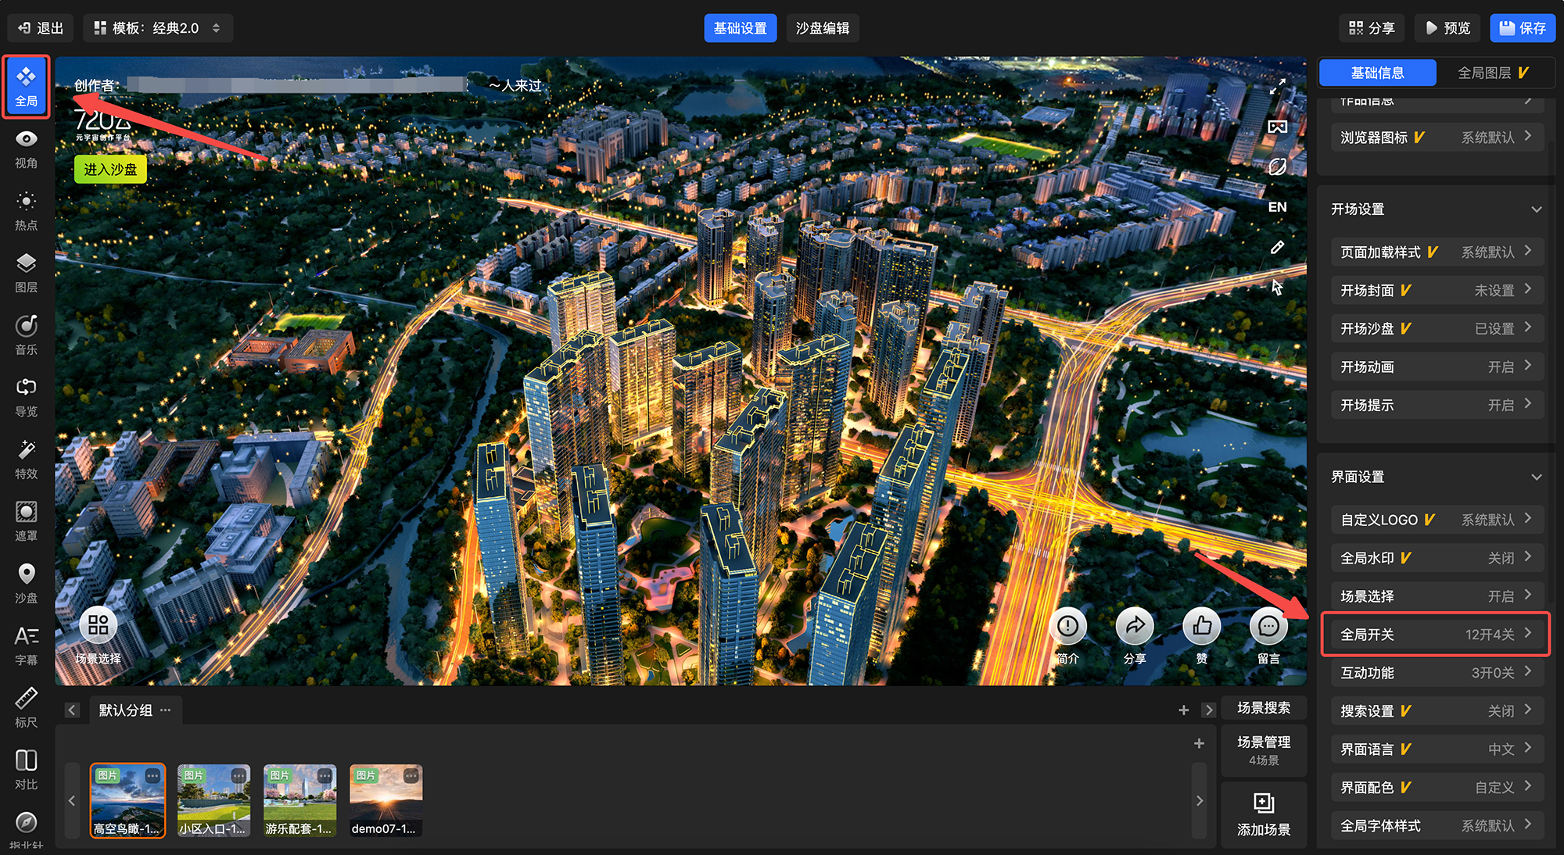Screen dimensions: 1564x855
Task: Toggle 开场提示 option row
Action: click(1437, 405)
